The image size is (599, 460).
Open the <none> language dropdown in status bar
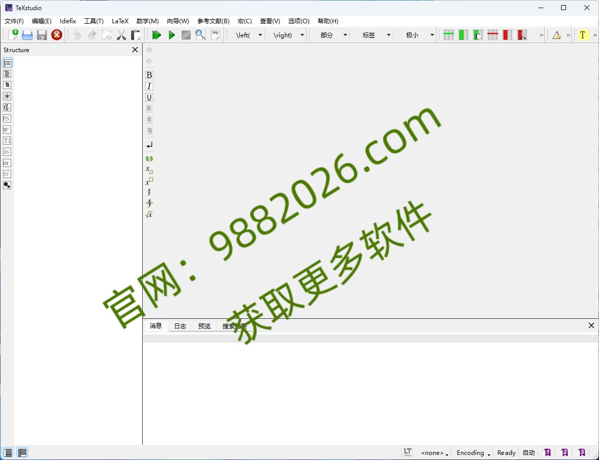pyautogui.click(x=435, y=453)
